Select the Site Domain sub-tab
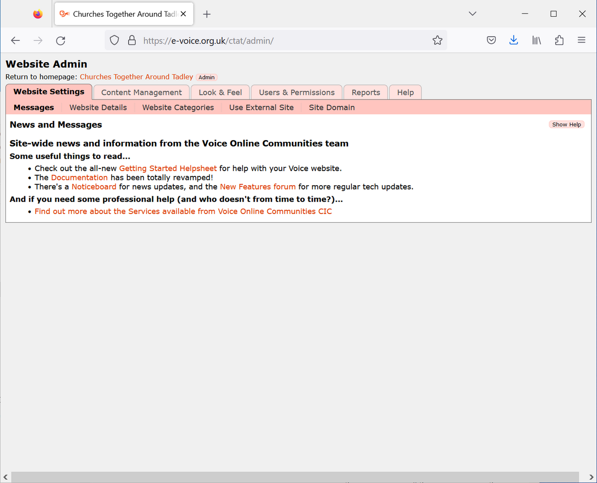The width and height of the screenshot is (597, 483). pyautogui.click(x=331, y=108)
